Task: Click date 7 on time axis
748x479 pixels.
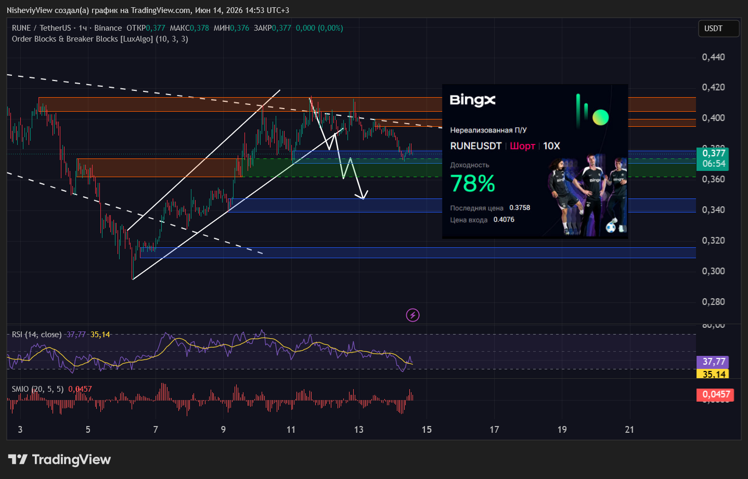Action: 156,430
